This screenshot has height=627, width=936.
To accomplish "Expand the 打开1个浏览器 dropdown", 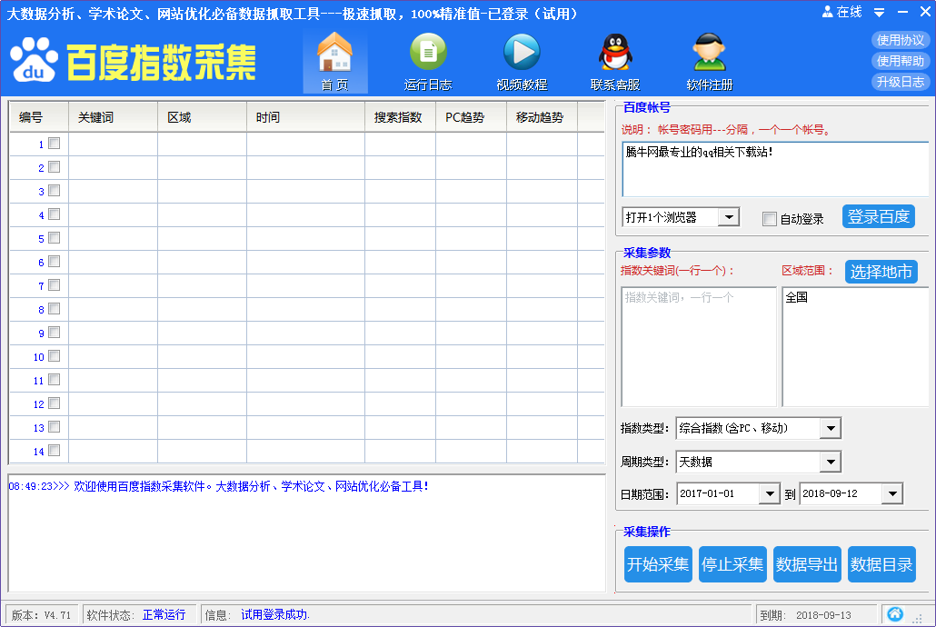I will [729, 217].
